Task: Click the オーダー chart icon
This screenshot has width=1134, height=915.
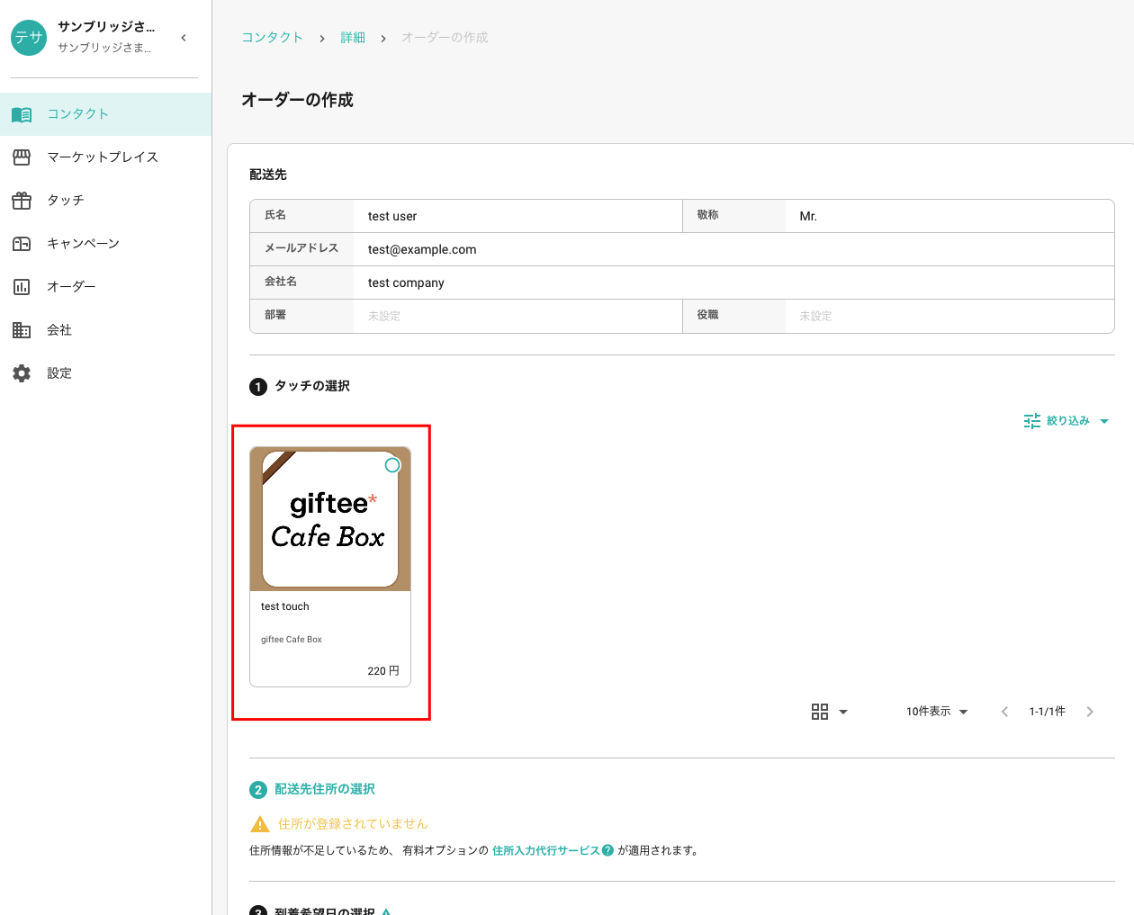Action: click(22, 287)
